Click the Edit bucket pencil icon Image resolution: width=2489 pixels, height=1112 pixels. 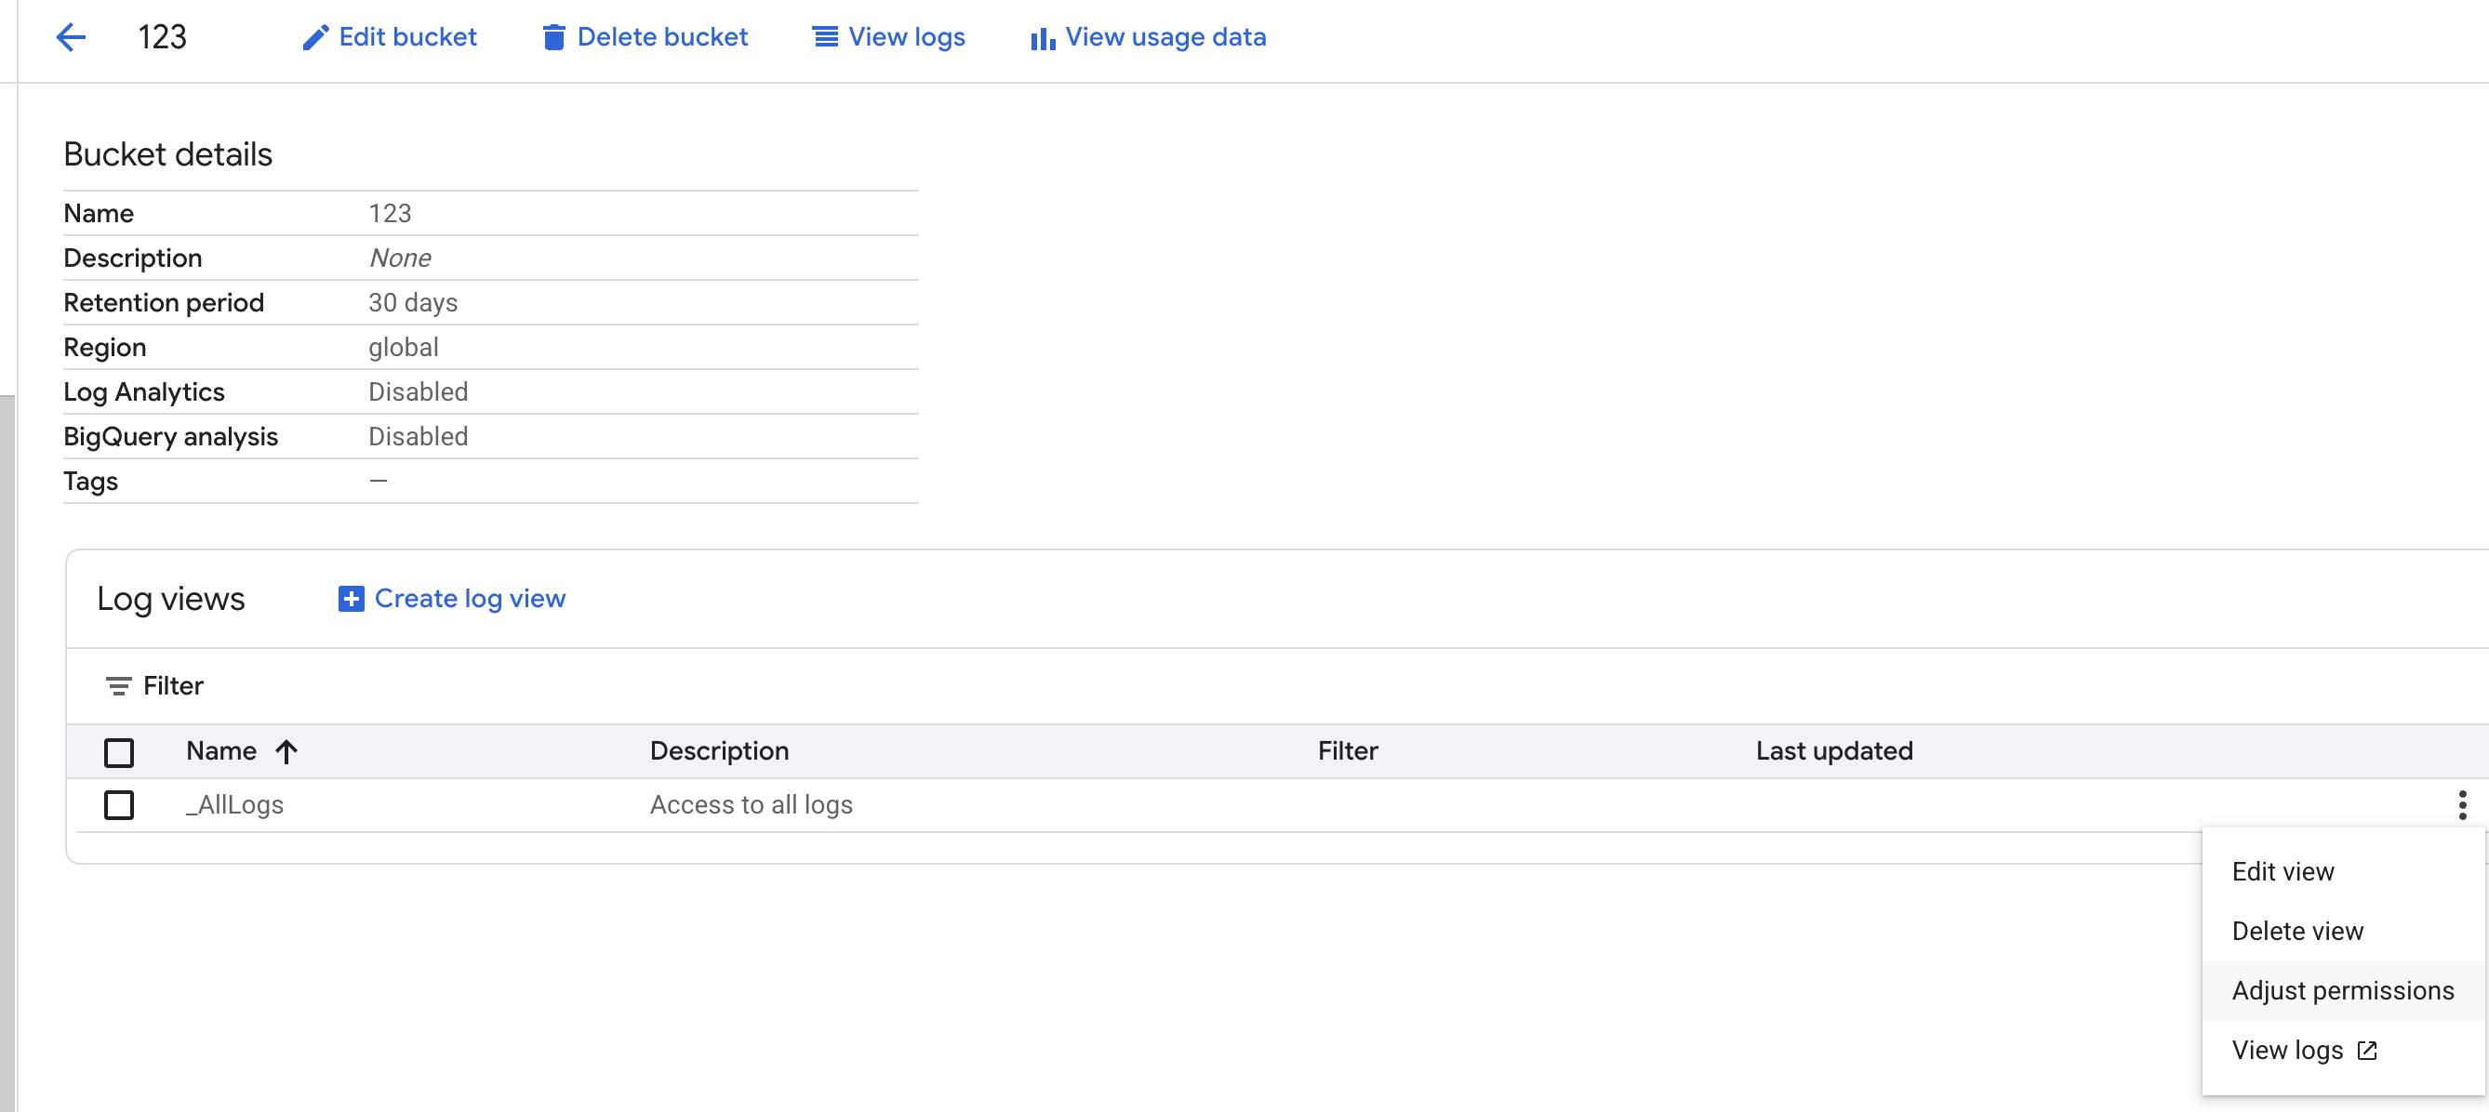[315, 38]
